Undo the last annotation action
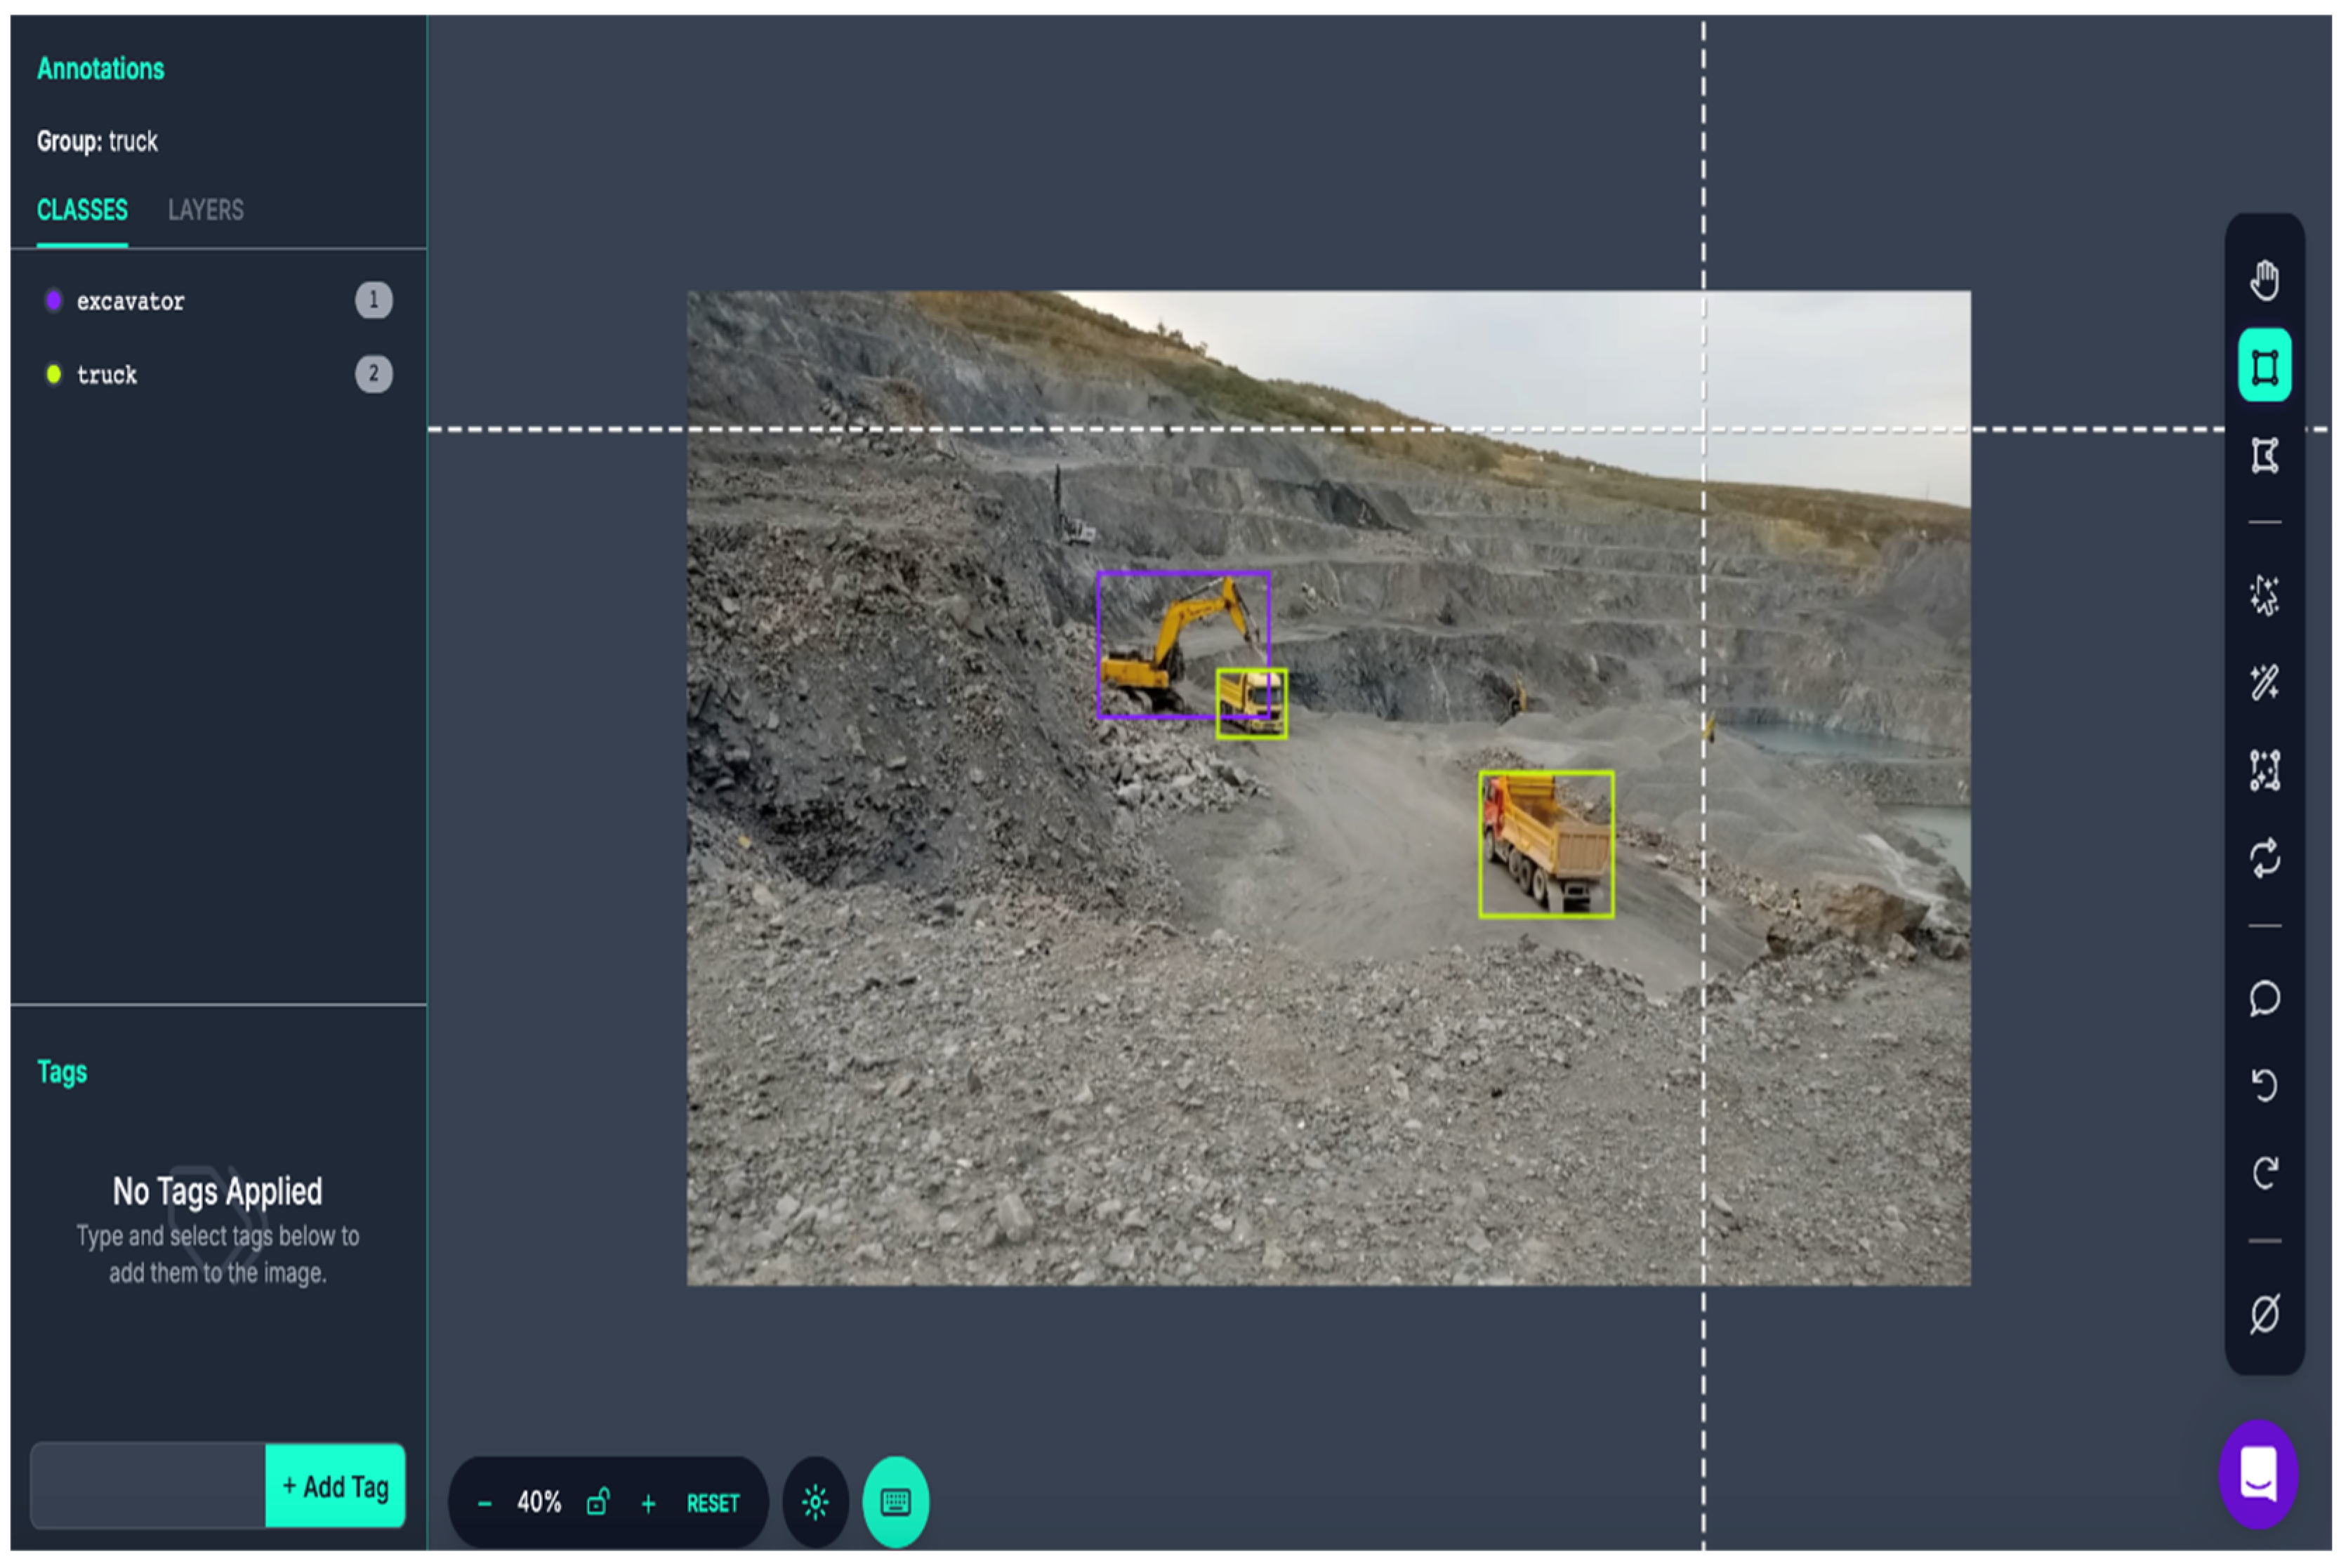Viewport: 2341px width, 1568px height. pos(2264,1084)
